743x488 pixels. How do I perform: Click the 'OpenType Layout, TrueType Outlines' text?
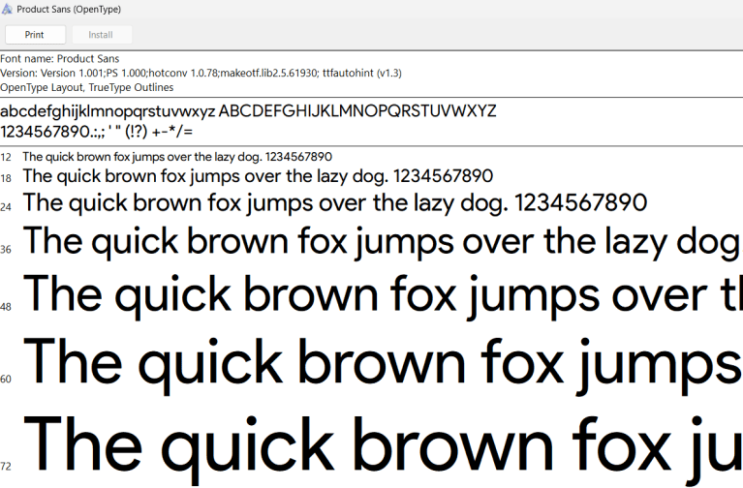tap(87, 87)
